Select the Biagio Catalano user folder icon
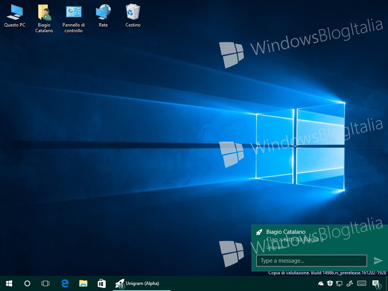388x291 pixels. point(44,19)
